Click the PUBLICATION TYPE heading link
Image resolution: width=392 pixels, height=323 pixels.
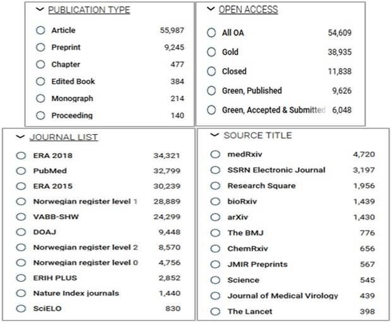tap(89, 10)
